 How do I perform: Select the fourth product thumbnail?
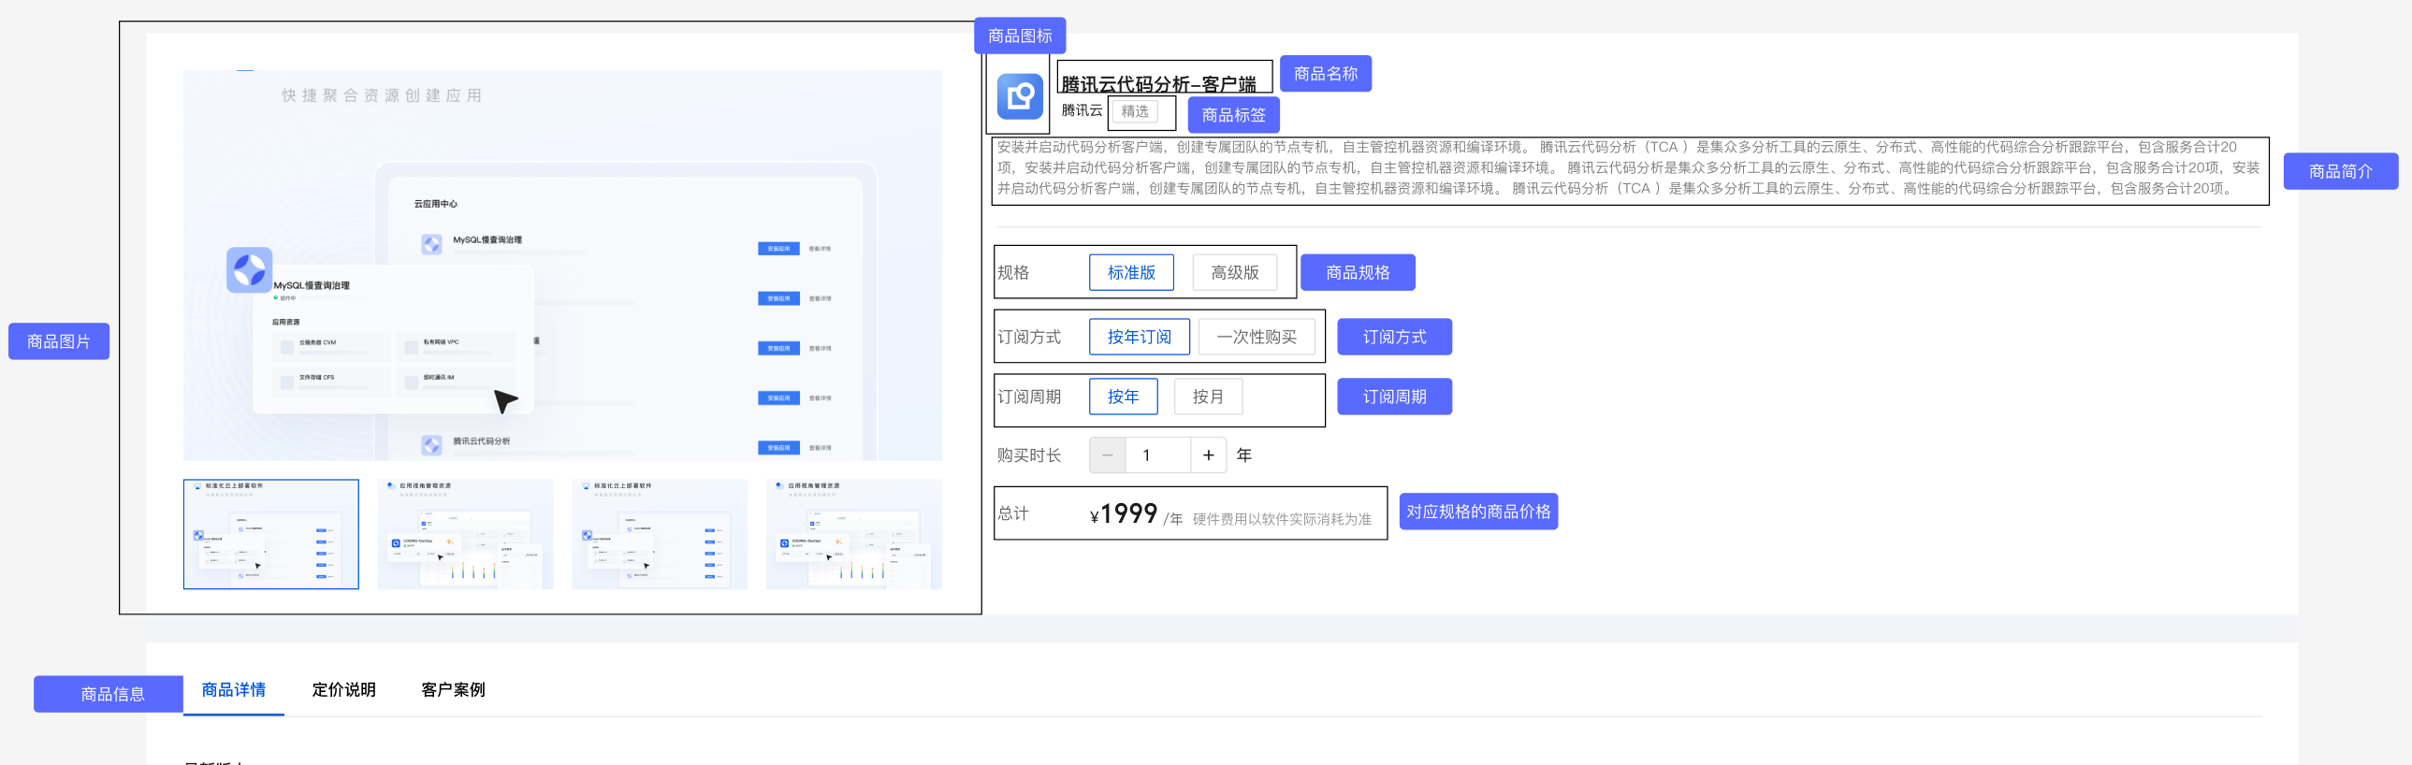854,534
